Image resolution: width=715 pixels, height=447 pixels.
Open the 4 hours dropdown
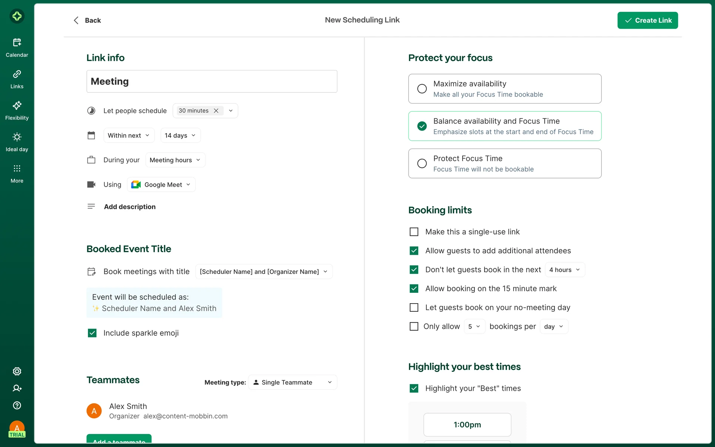coord(565,270)
